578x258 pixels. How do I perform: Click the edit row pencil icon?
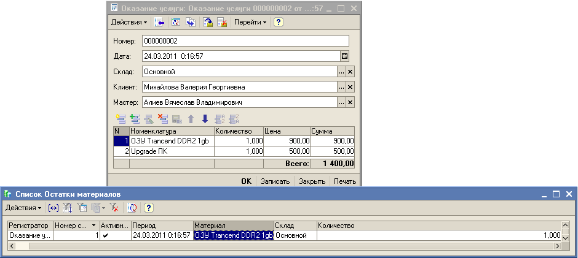click(x=149, y=119)
